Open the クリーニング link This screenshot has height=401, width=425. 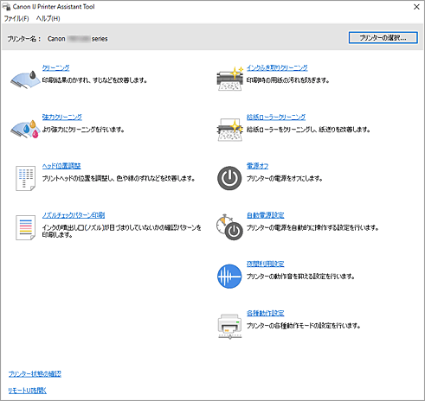click(x=55, y=67)
